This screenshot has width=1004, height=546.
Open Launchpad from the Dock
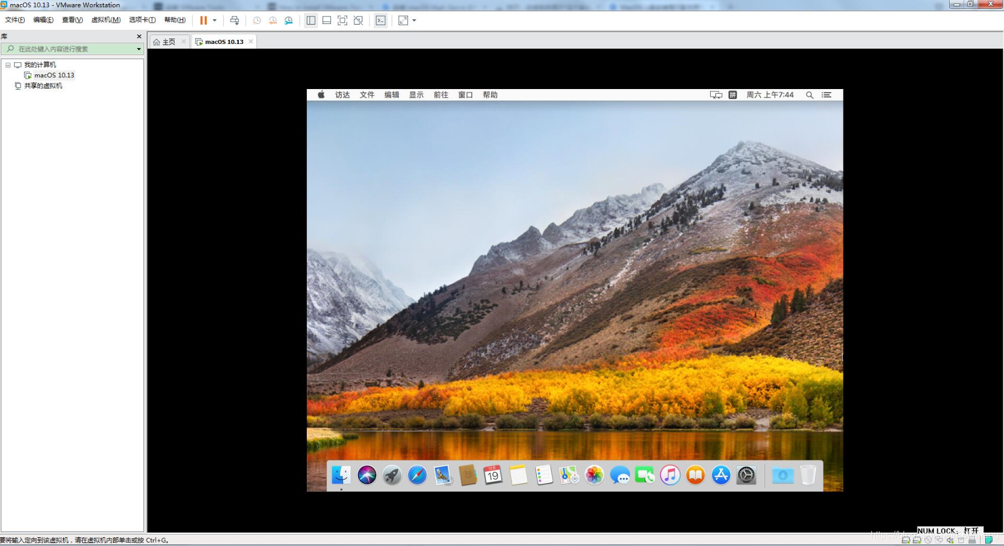click(392, 475)
